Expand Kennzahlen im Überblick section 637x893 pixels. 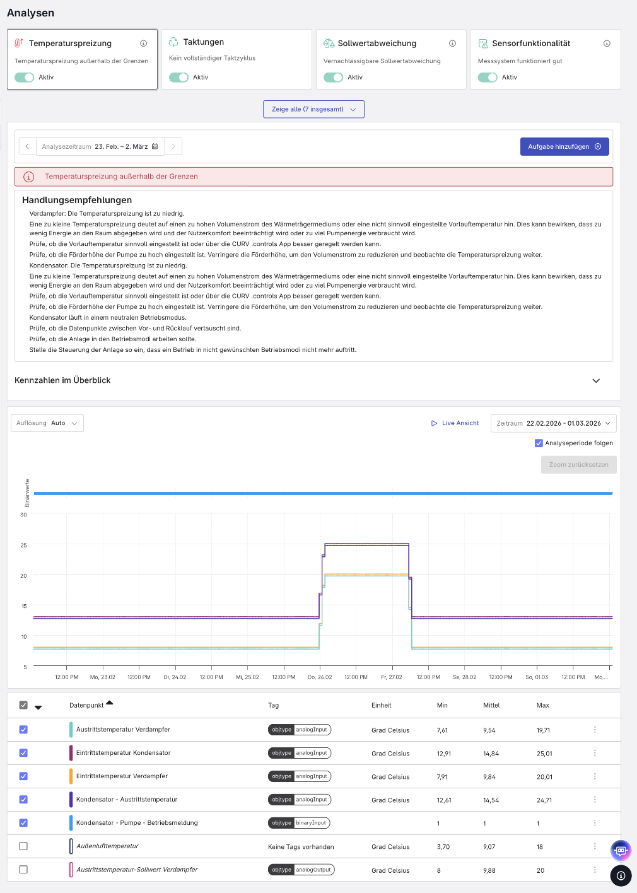pyautogui.click(x=596, y=381)
